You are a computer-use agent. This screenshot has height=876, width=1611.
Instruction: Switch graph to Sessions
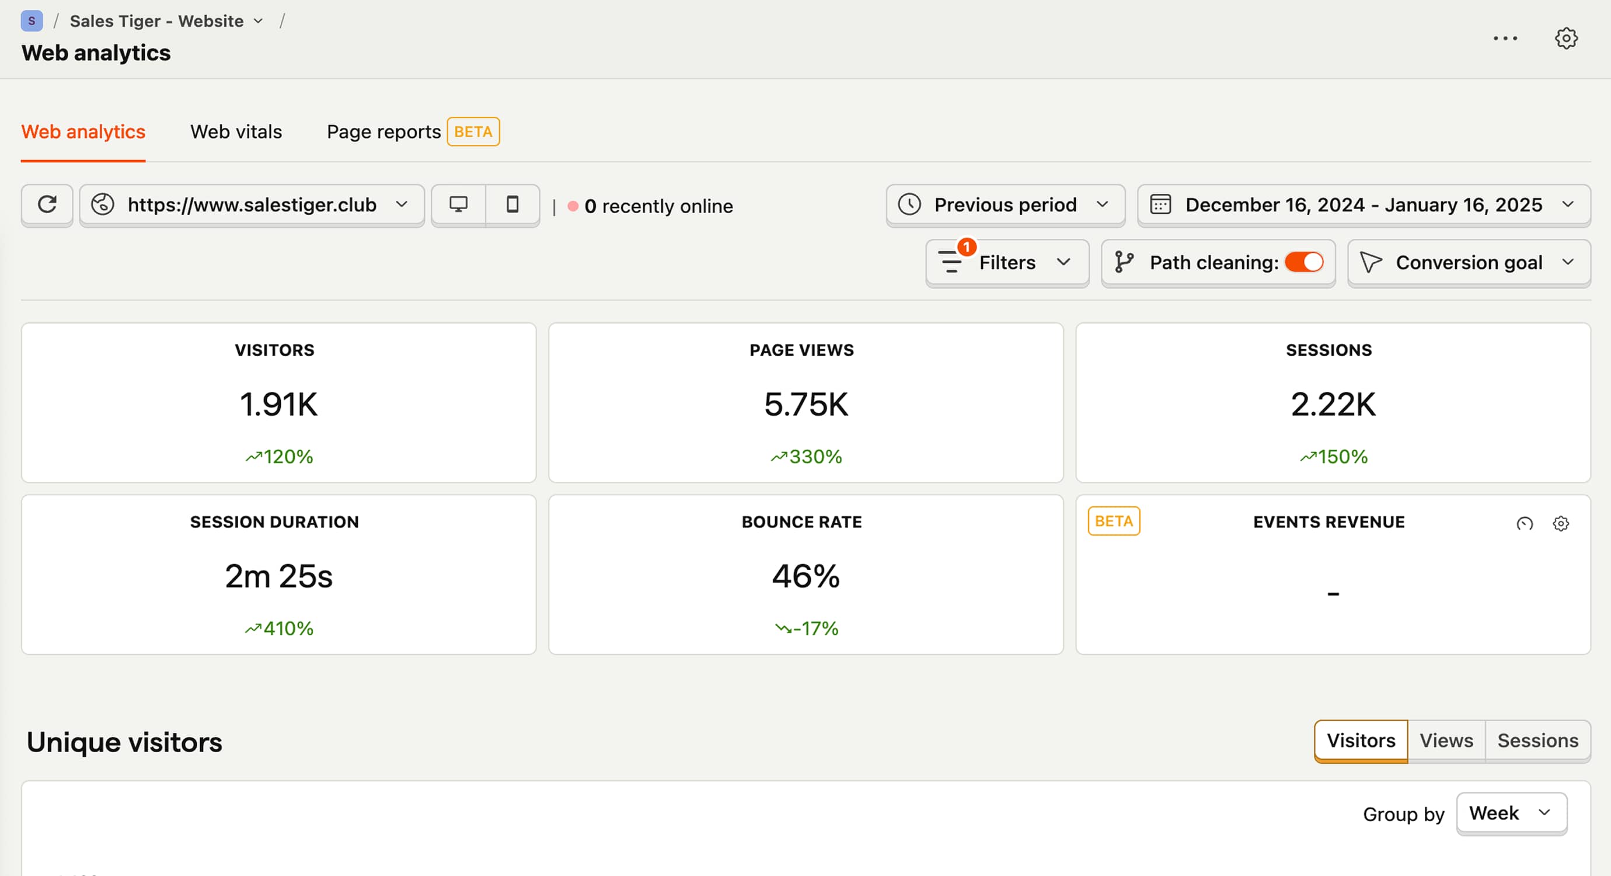click(1537, 741)
